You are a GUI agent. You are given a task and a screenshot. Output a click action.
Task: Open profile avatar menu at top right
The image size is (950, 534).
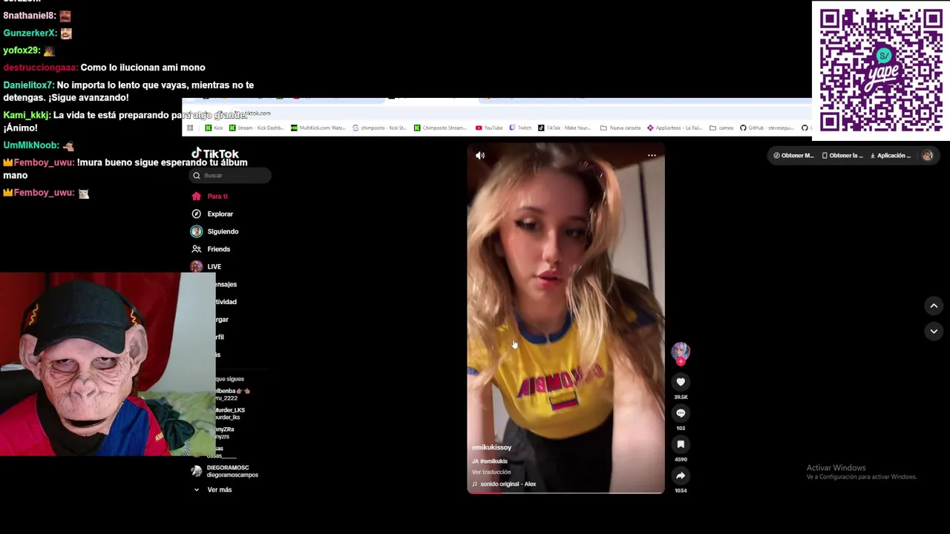pos(927,156)
